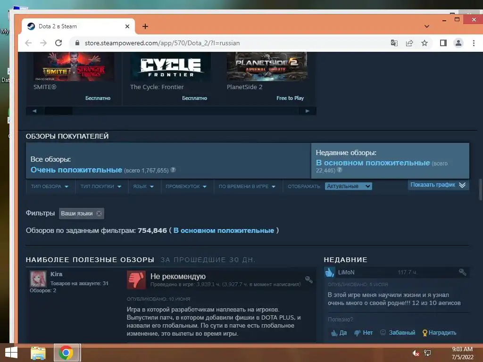
Task: Open the Chrome profile avatar
Action: (x=458, y=43)
